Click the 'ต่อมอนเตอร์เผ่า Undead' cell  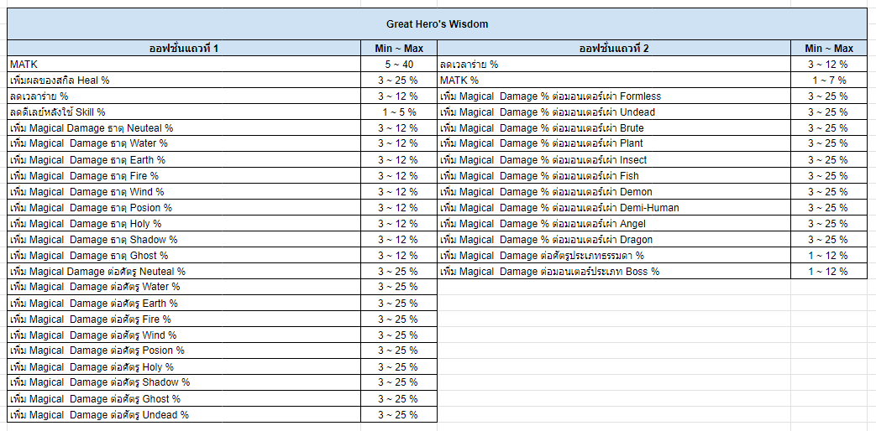coord(614,112)
